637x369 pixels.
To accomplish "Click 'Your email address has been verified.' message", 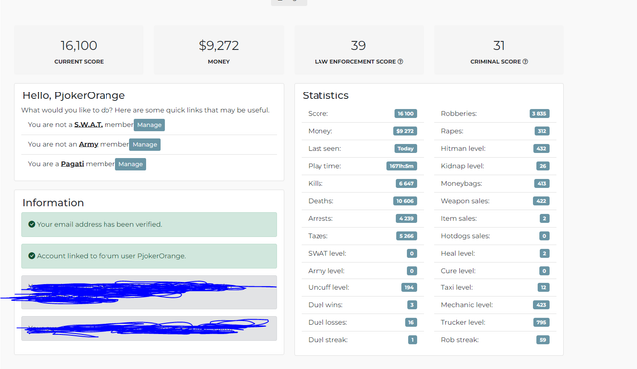I will (148, 224).
